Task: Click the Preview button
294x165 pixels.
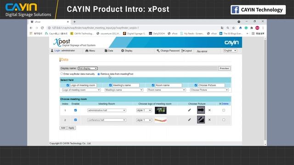Action: (x=224, y=68)
